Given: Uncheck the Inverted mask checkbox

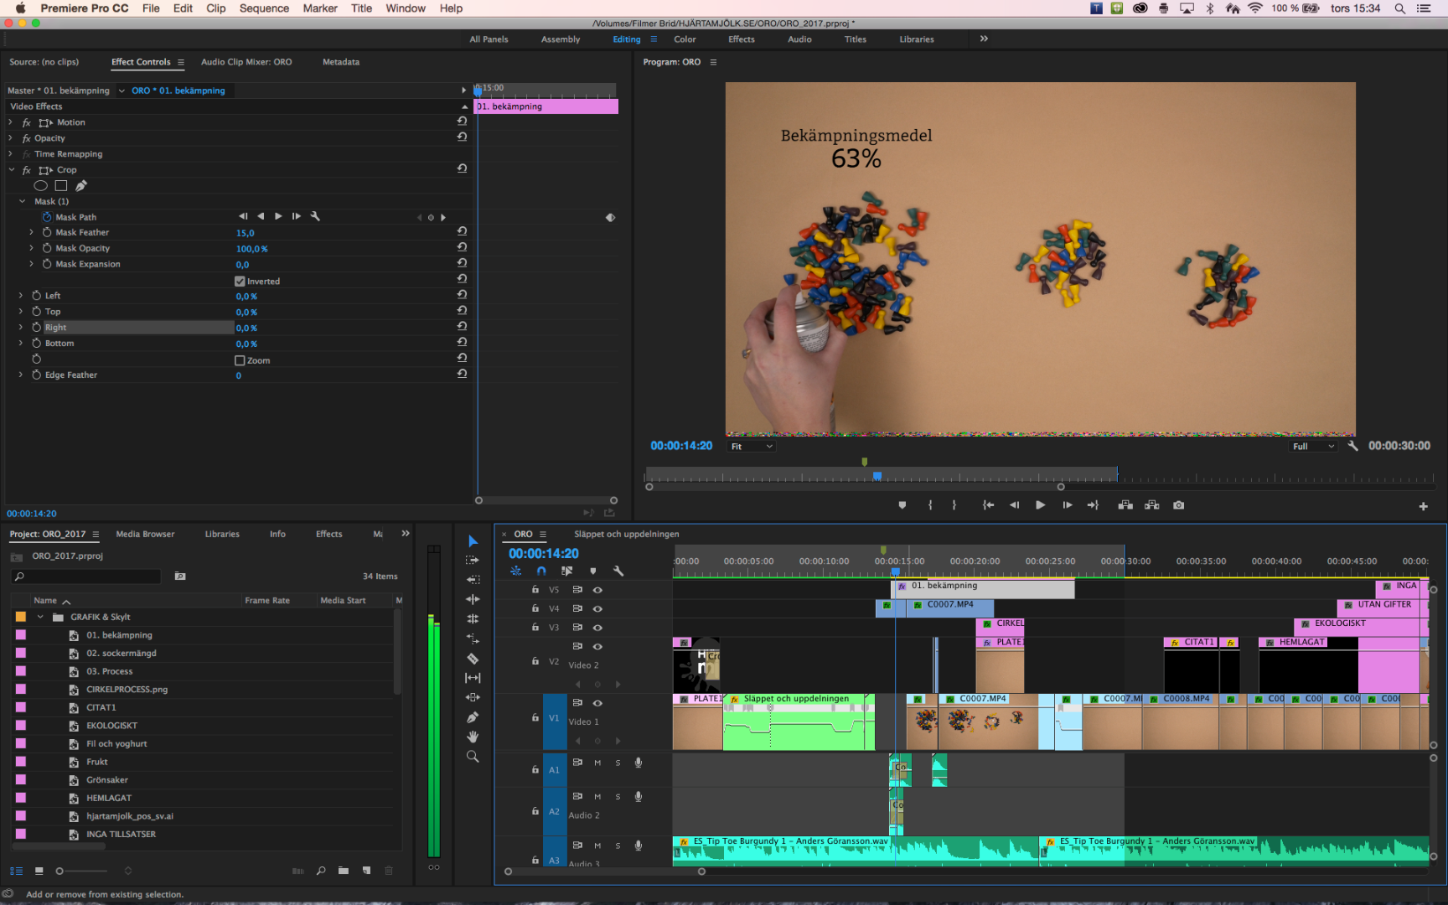Looking at the screenshot, I should pyautogui.click(x=240, y=282).
